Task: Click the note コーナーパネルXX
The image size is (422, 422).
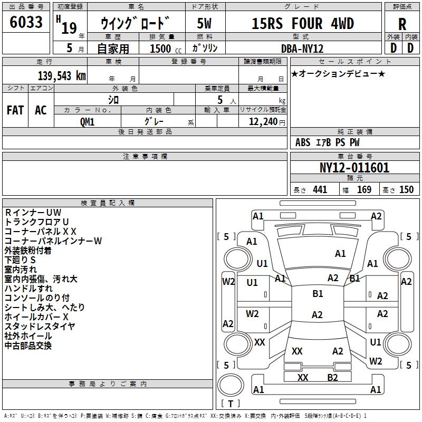Action: 41,232
